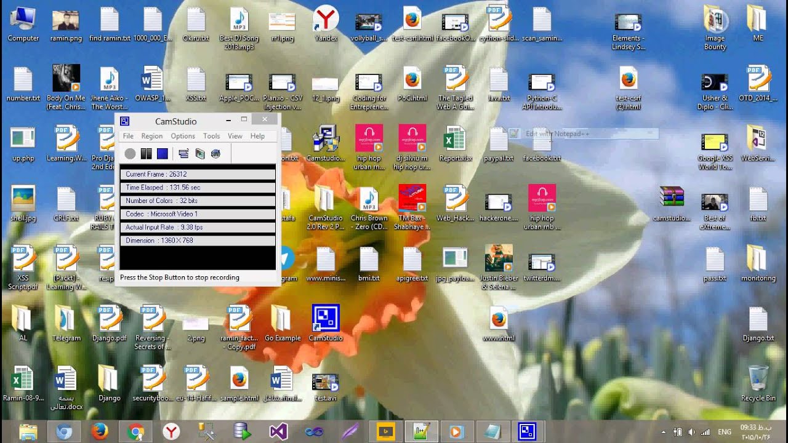Select the Image Bounty folder on desktop
The height and width of the screenshot is (443, 788).
(715, 28)
